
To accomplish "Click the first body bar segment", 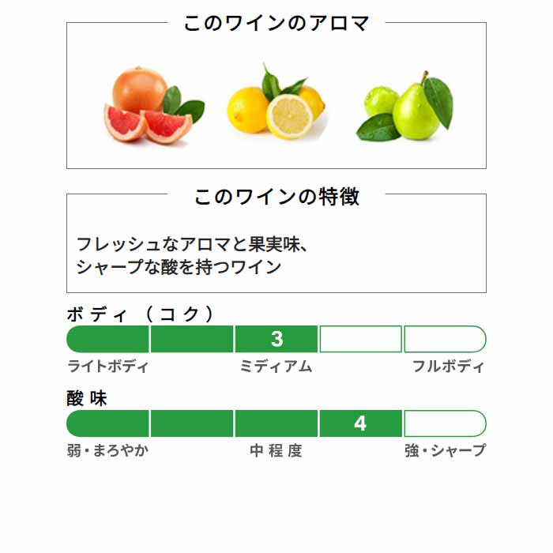I will 107,339.
